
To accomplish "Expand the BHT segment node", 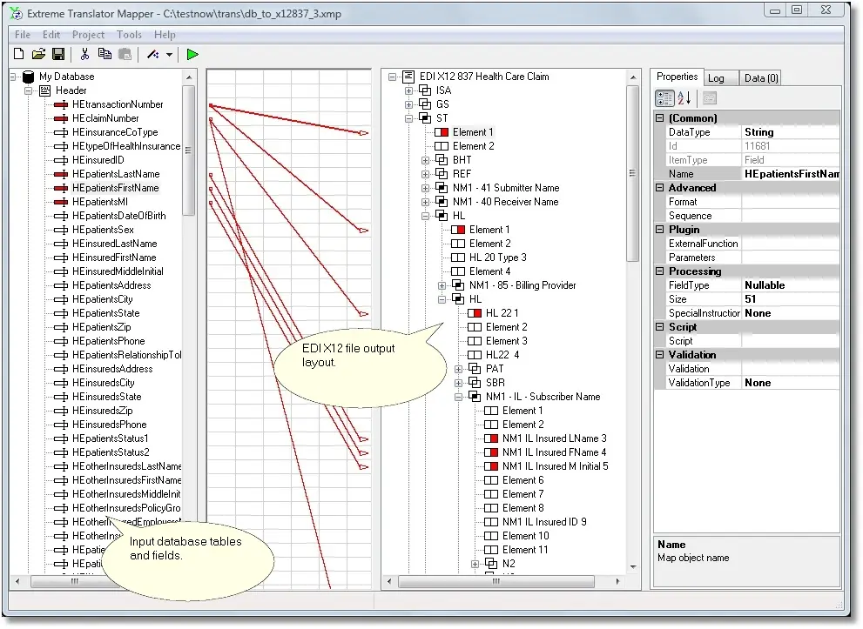I will tap(425, 160).
